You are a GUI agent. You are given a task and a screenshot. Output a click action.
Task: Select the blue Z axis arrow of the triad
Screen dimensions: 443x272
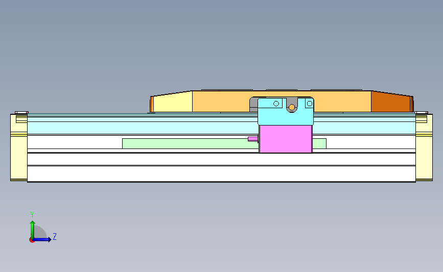[x=42, y=239]
